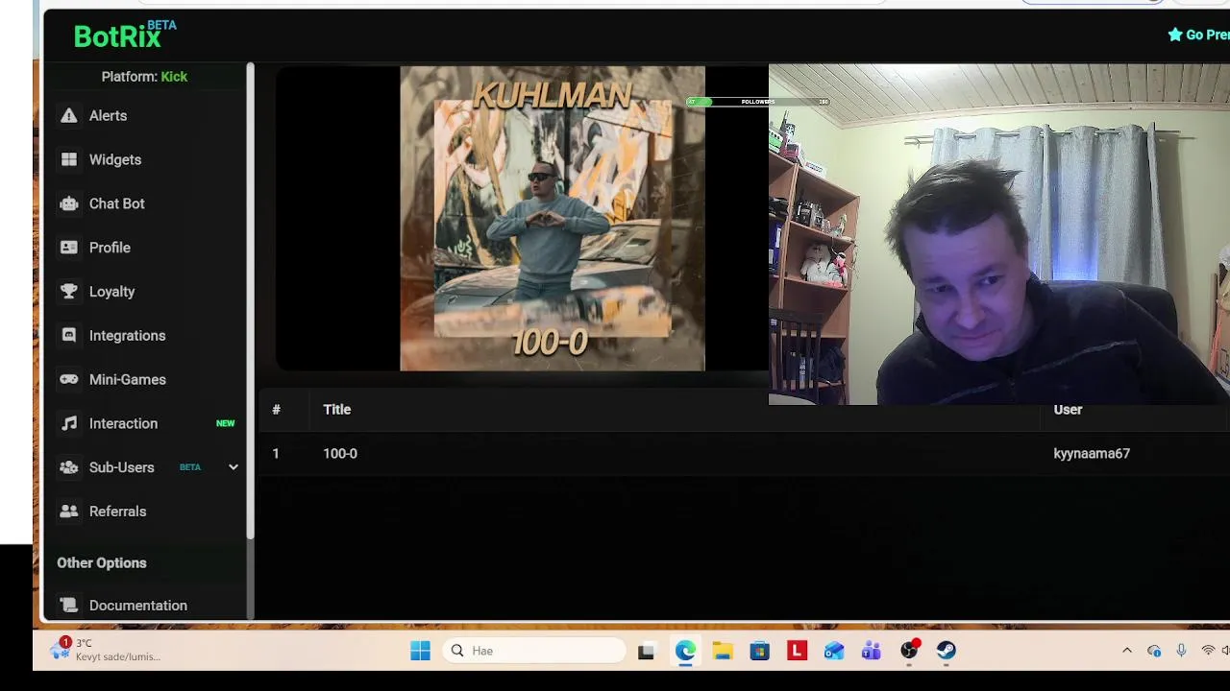Viewport: 1230px width, 691px height.
Task: Click the Interaction music note icon
Action: pos(68,423)
